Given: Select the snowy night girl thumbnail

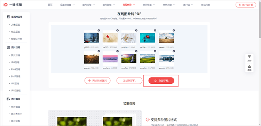Looking at the screenshot, I should (91, 38).
